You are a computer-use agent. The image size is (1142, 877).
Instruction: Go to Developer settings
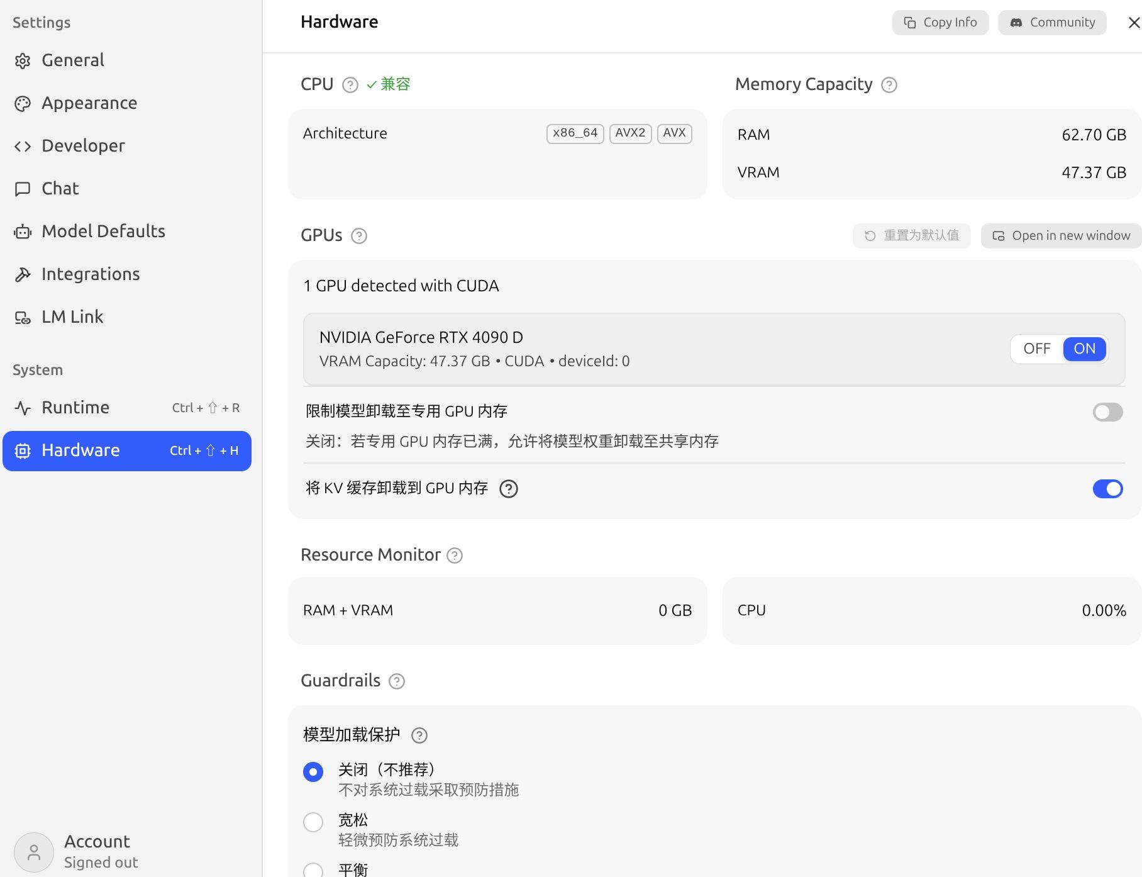127,147
